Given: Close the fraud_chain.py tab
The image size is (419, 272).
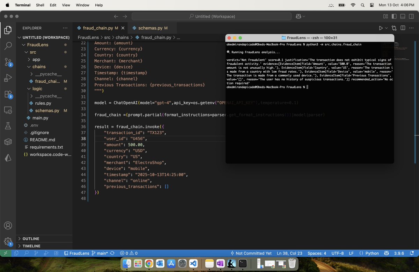Looking at the screenshot, I should coord(123,28).
